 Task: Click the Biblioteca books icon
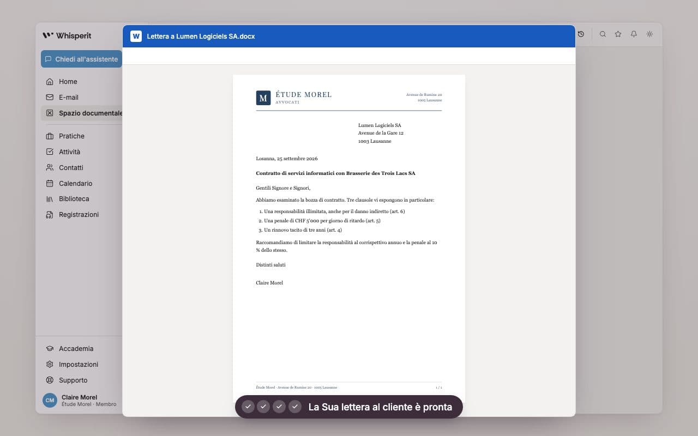click(50, 199)
